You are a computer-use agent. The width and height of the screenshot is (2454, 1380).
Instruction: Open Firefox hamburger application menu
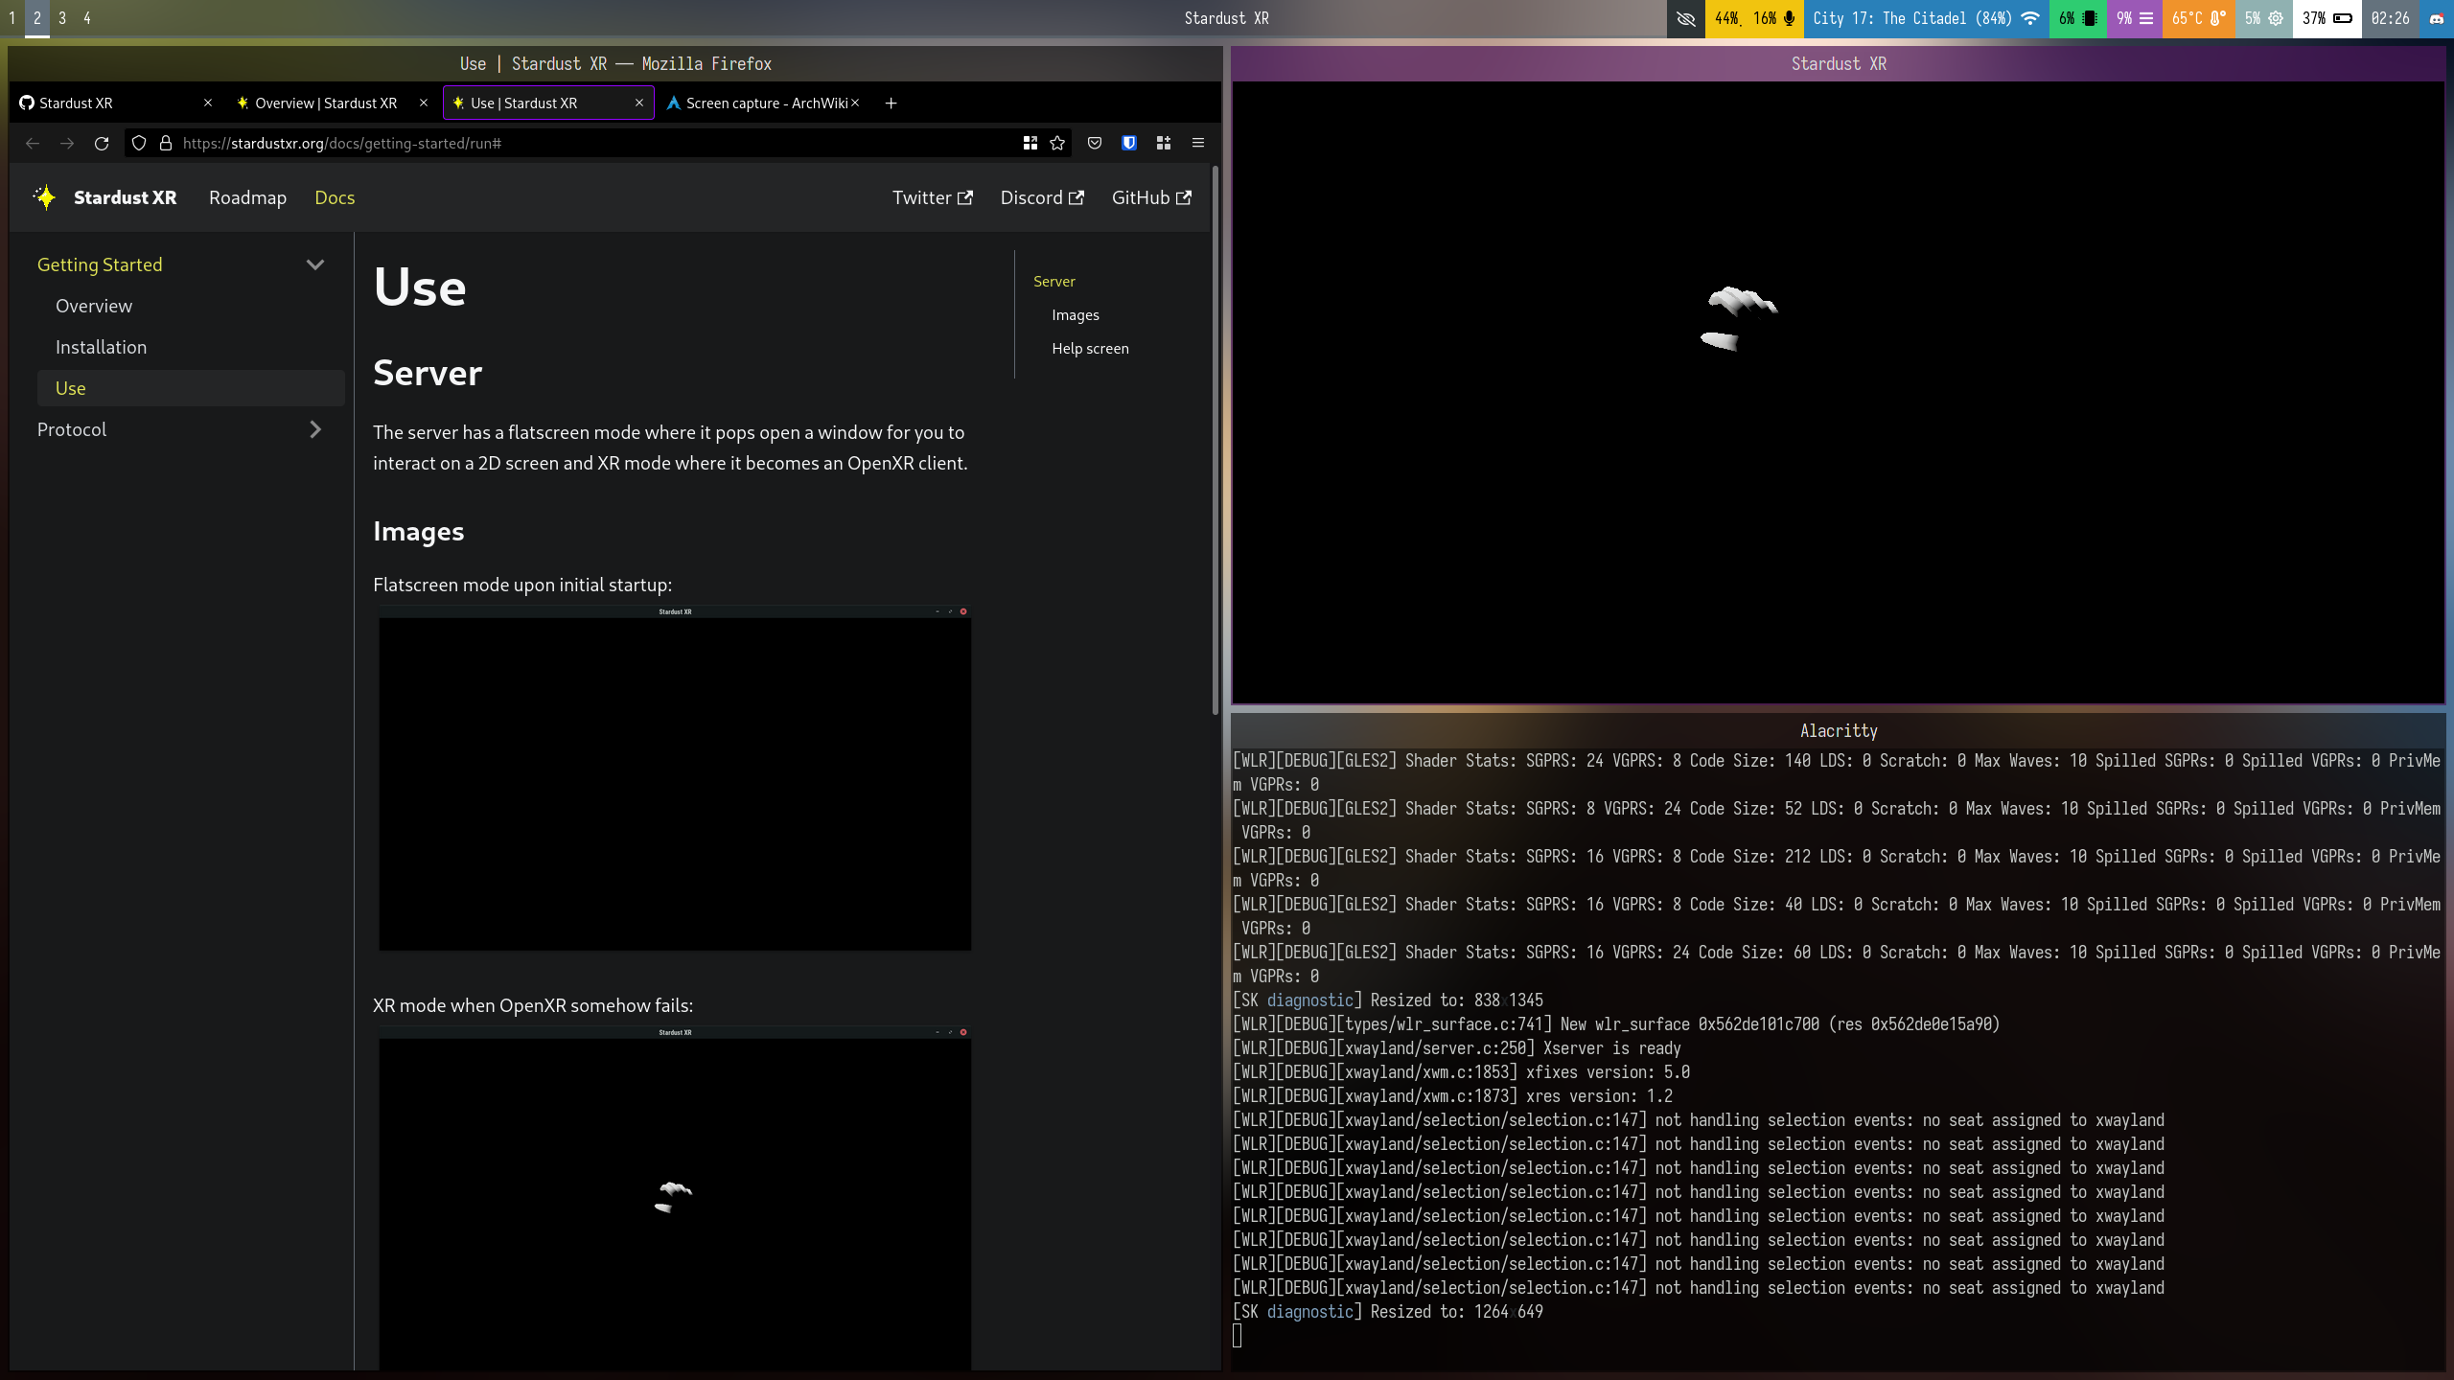tap(1198, 143)
